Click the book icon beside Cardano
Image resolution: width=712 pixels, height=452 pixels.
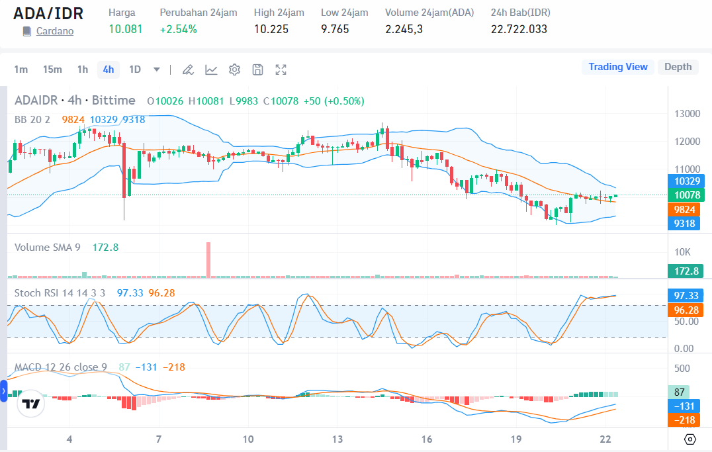tap(27, 31)
